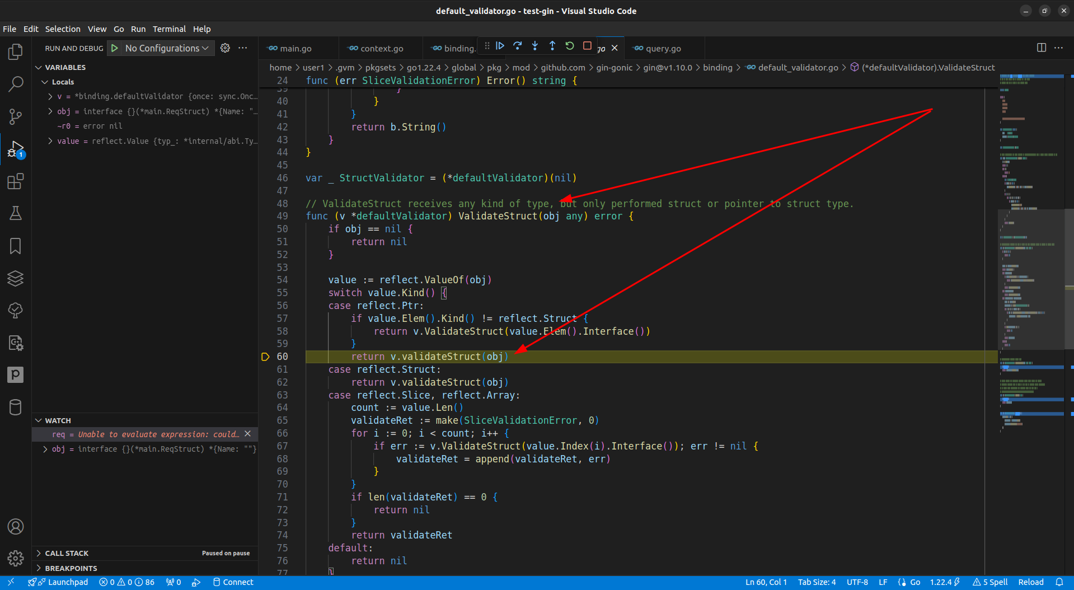Image resolution: width=1074 pixels, height=590 pixels.
Task: Close the default_validator.go tab
Action: coord(615,48)
